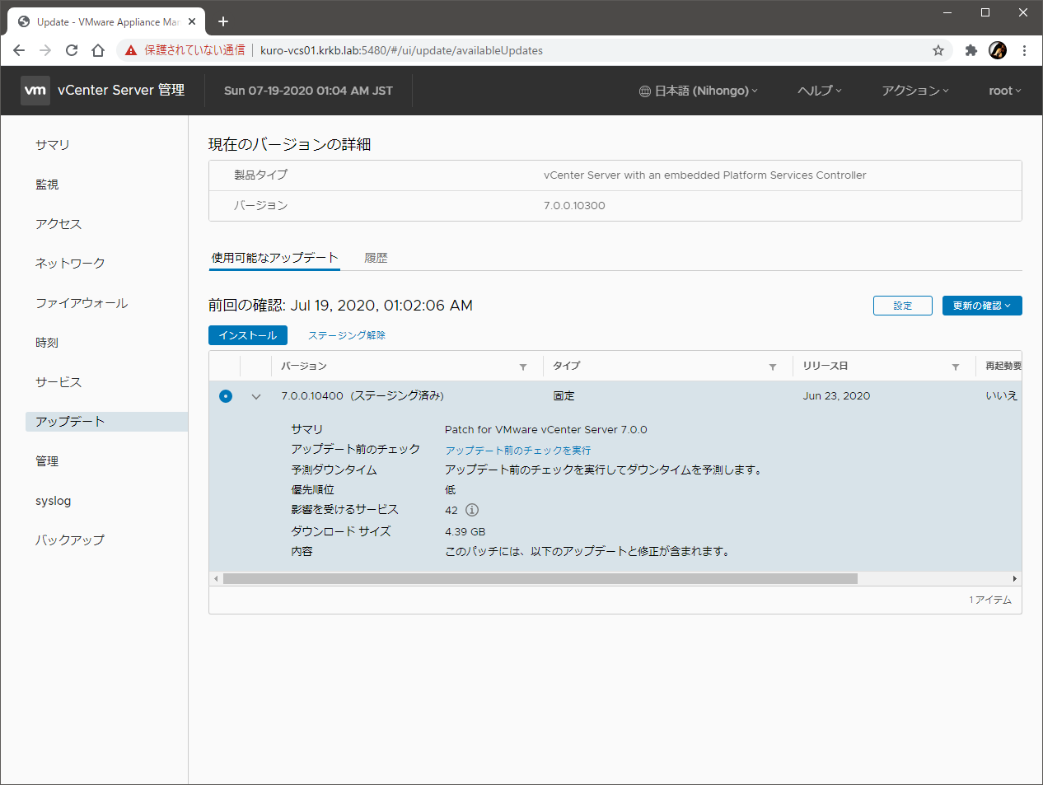Click the browser reload icon

[x=72, y=50]
